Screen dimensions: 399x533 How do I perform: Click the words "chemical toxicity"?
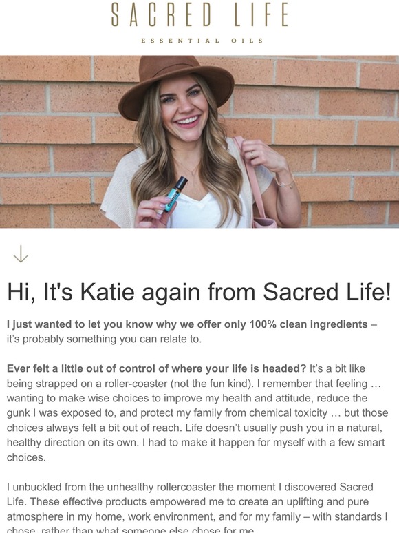(x=288, y=413)
